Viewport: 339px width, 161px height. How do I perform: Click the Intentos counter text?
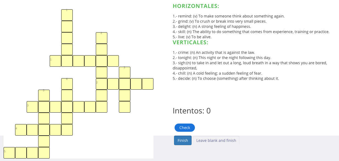[192, 111]
